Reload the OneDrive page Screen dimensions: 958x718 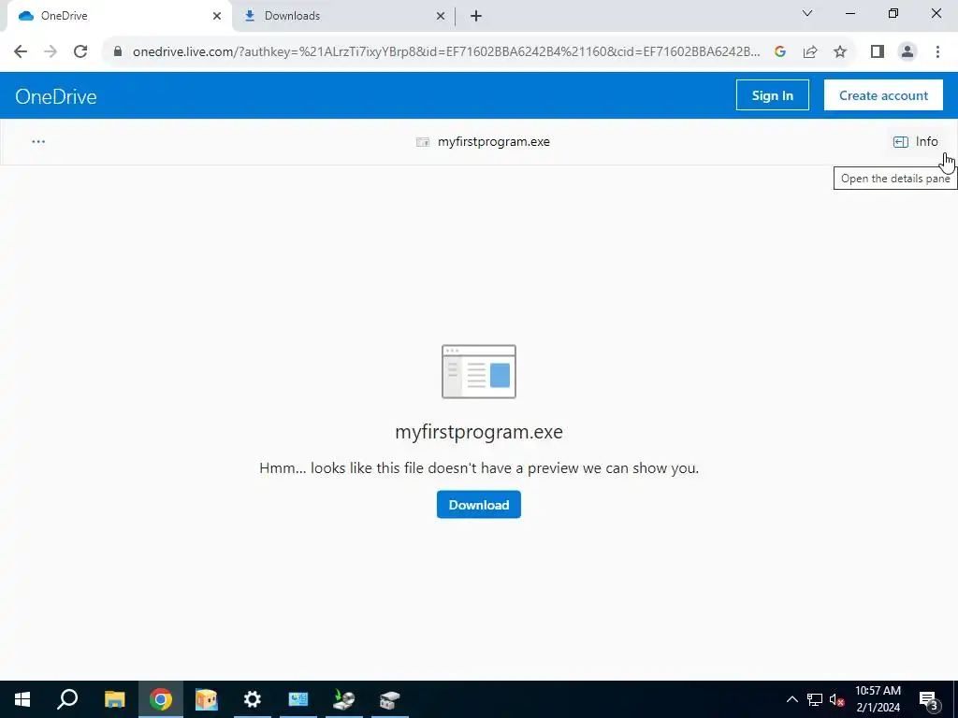pyautogui.click(x=80, y=51)
